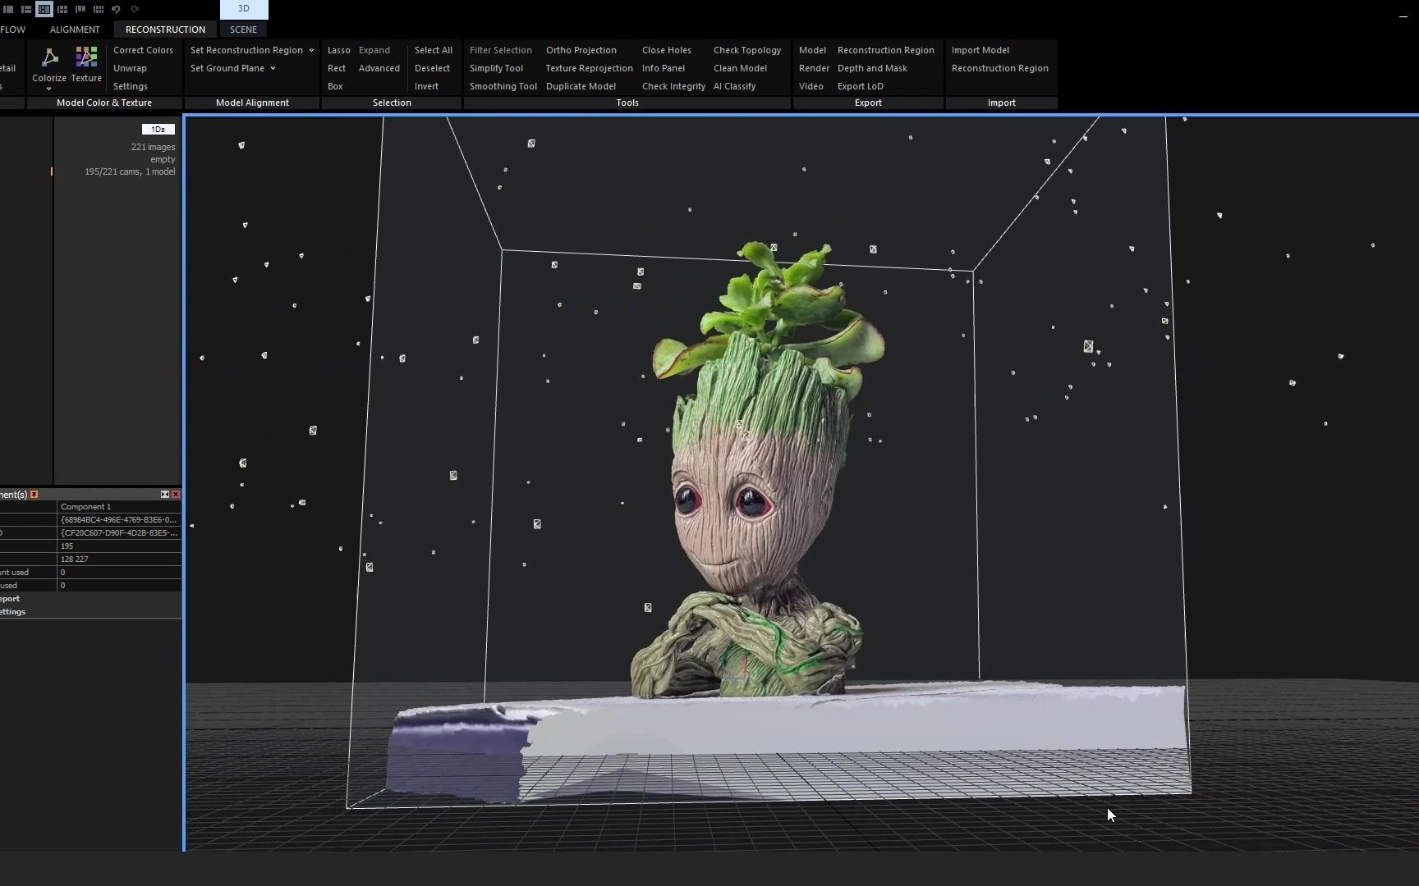This screenshot has width=1419, height=886.
Task: Open the 3D context tab
Action: click(x=244, y=9)
